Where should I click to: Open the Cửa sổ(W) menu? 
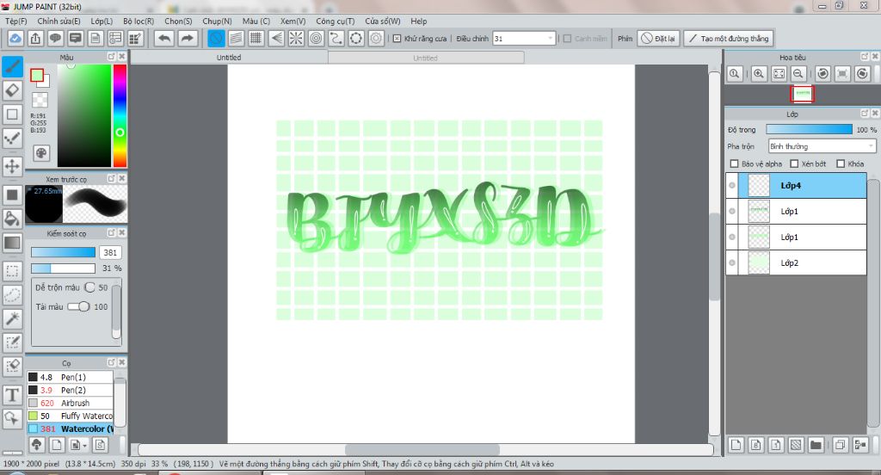[383, 21]
